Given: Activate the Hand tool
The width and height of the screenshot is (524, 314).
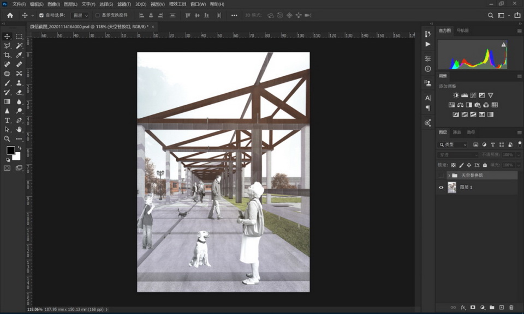Looking at the screenshot, I should point(19,129).
